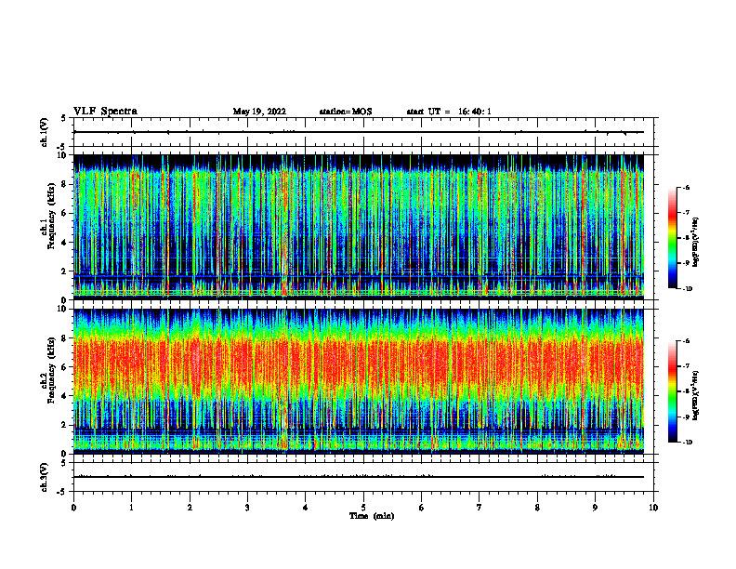Select the date text "May 19, 2022"
Screen dimensions: 736x569
coord(259,112)
